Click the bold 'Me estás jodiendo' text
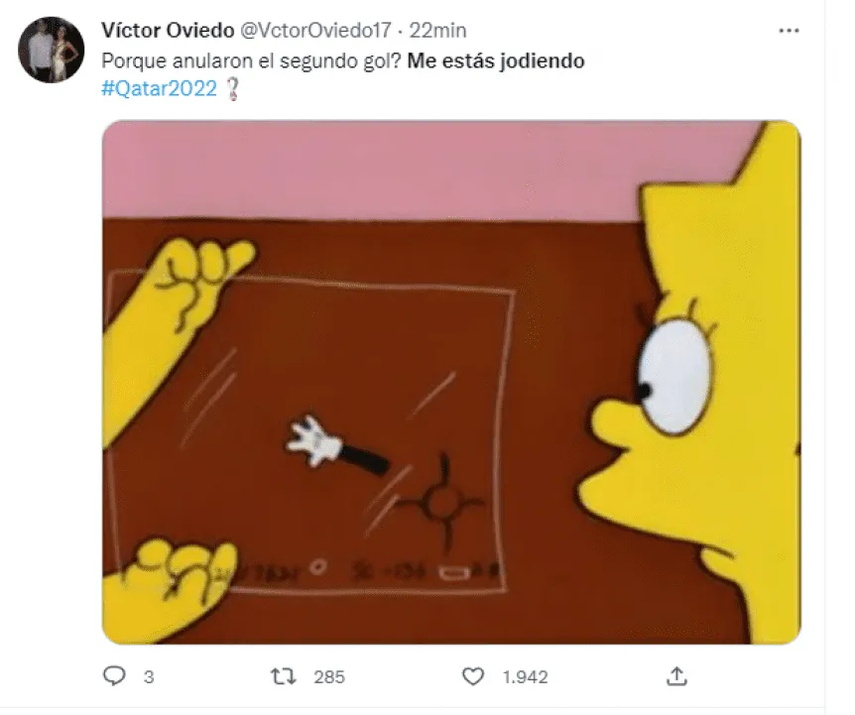Viewport: 855px width, 715px height. (496, 60)
